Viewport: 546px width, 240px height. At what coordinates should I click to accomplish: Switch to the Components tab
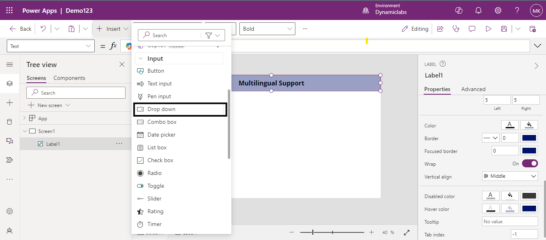pos(69,78)
